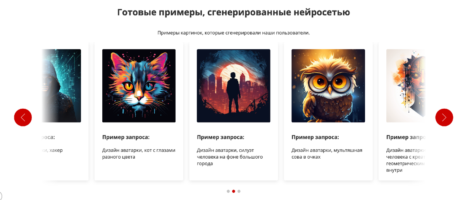465x200 pixels.
Task: Click the text 'мультяшная сова в очках'
Action: click(x=327, y=154)
